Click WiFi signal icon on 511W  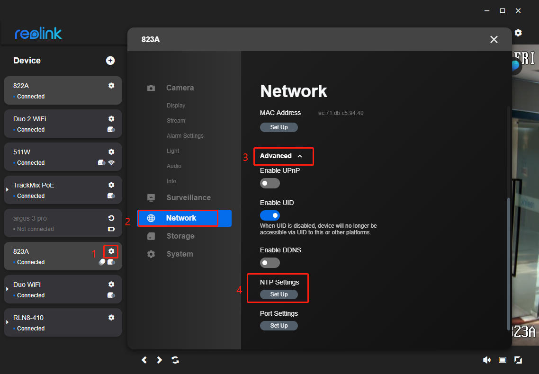pos(111,163)
